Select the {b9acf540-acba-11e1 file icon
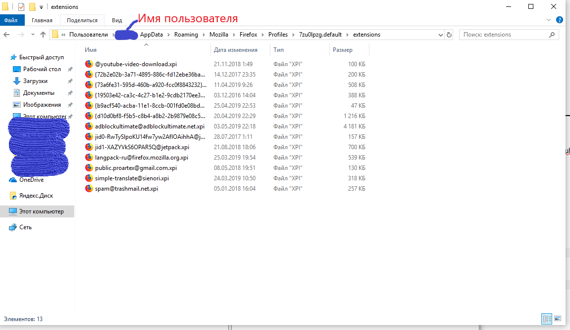This screenshot has height=330, width=570. pos(89,106)
